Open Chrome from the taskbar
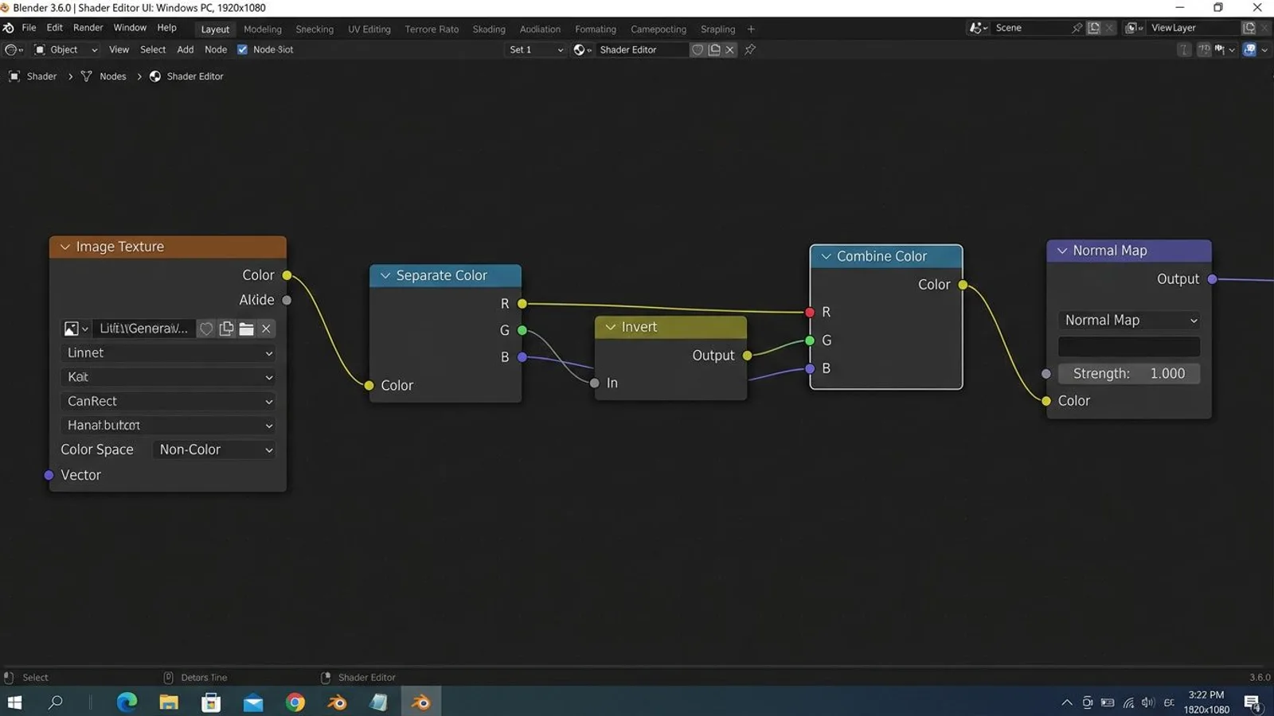 click(295, 702)
